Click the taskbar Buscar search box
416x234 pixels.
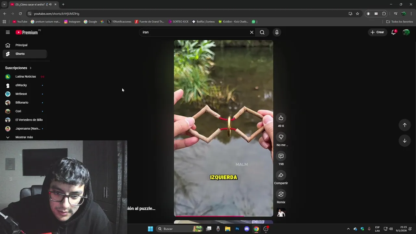(x=180, y=229)
